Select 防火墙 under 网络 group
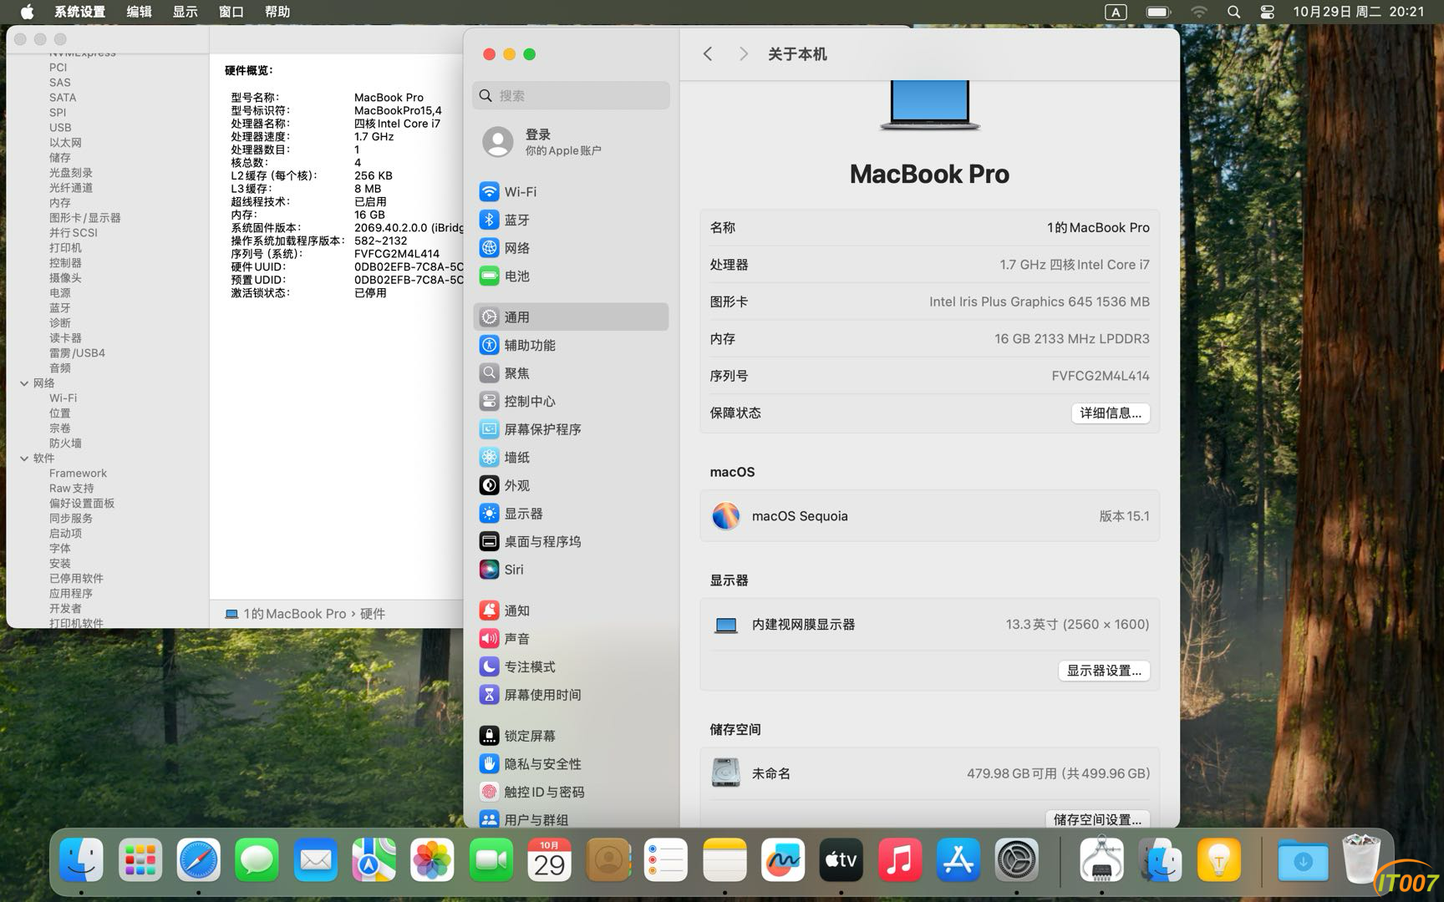 [65, 443]
